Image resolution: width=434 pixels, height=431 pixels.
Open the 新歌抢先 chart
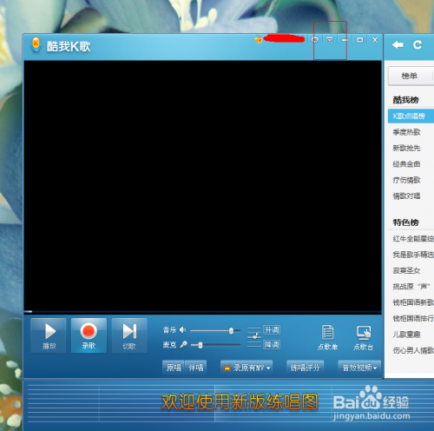click(x=406, y=148)
